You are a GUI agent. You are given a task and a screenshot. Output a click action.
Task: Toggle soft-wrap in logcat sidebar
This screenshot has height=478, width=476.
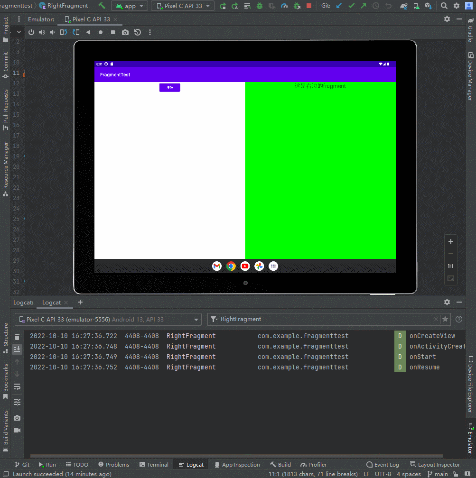(17, 387)
